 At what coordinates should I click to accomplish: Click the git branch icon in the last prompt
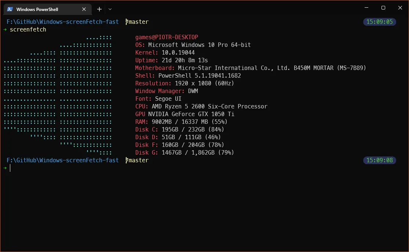[x=127, y=160]
